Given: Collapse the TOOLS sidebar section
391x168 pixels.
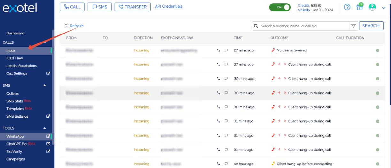Looking at the screenshot, I should pos(45,128).
